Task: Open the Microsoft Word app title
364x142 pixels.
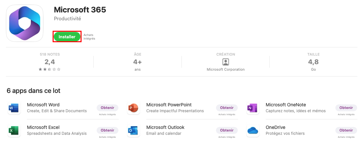Action: [x=43, y=105]
